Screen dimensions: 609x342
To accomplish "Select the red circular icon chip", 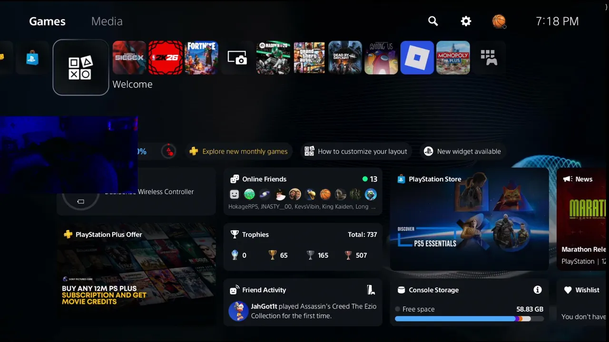I will (168, 152).
